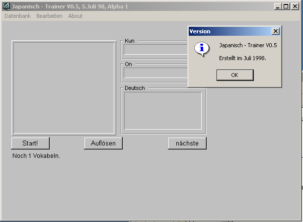Click the app icon in the title bar

6,6
